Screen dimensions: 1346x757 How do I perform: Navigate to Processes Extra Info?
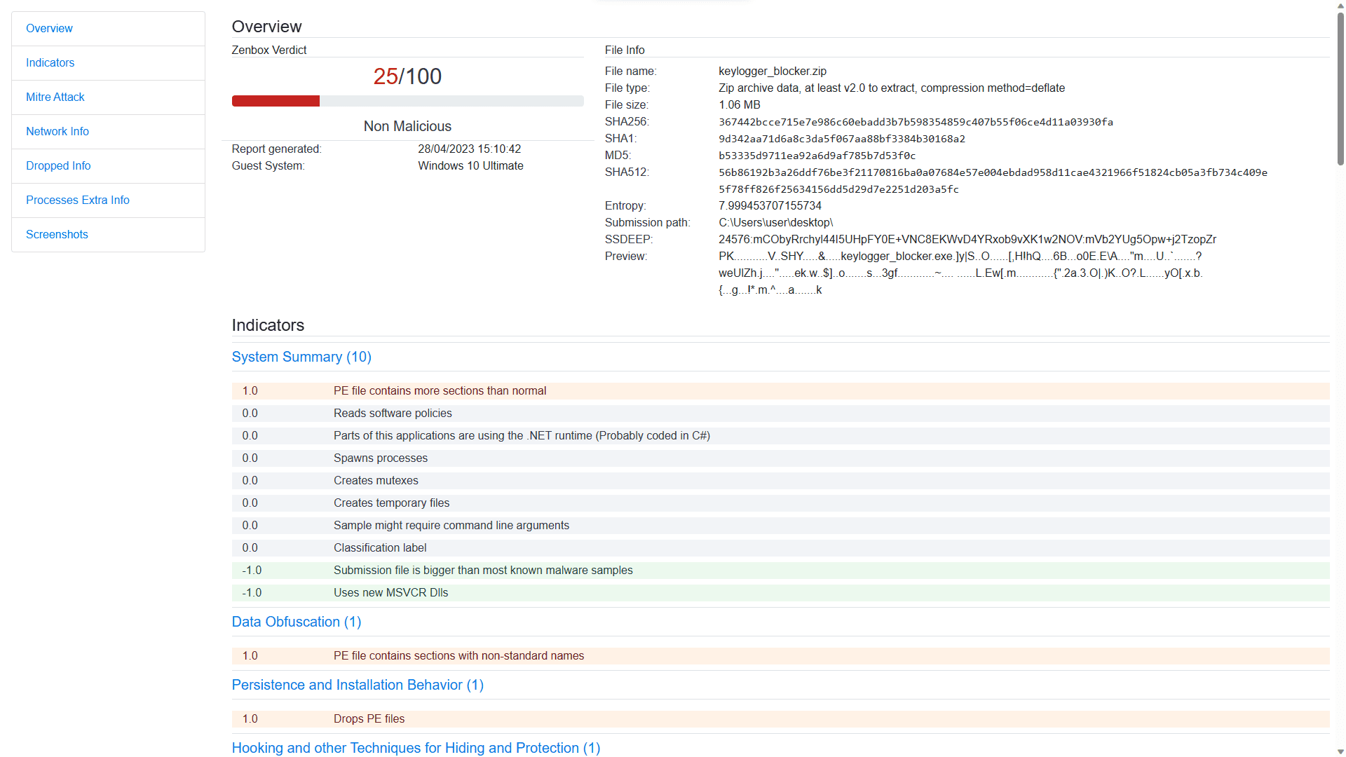78,200
